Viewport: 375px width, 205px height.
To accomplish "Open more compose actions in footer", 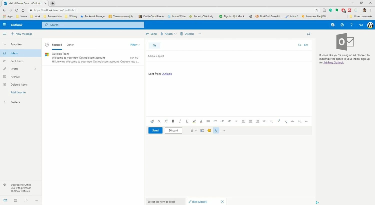I will pos(223,130).
